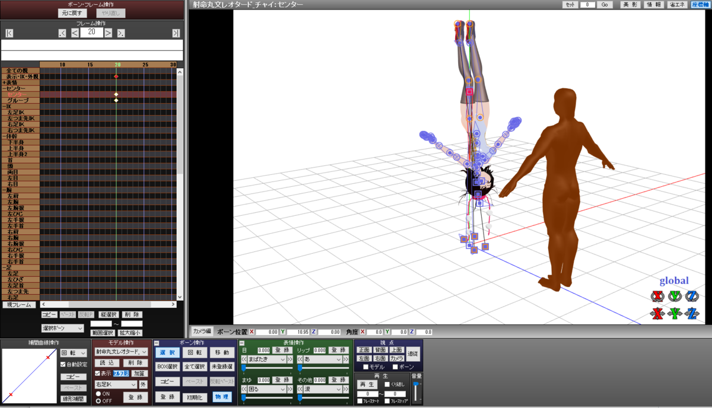Next lip morph (>> beside あ)
The image size is (712, 408).
click(x=346, y=359)
